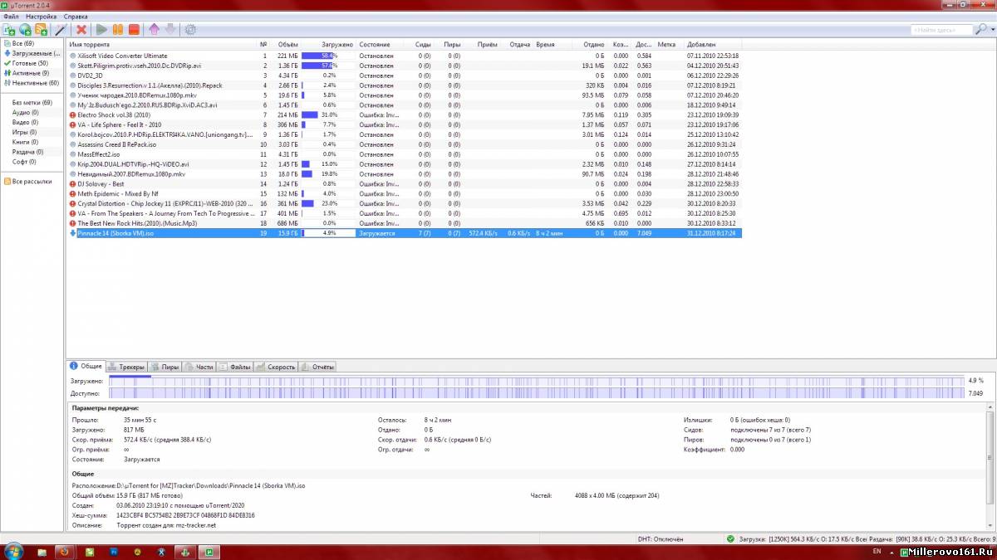This screenshot has height=560, width=997.
Task: Select the Pinnacle 14 (Sborka VM).iso row
Action: pyautogui.click(x=405, y=233)
